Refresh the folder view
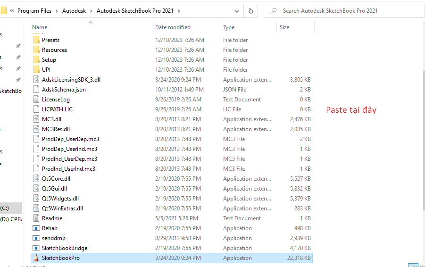This screenshot has width=425, height=267. tap(251, 11)
